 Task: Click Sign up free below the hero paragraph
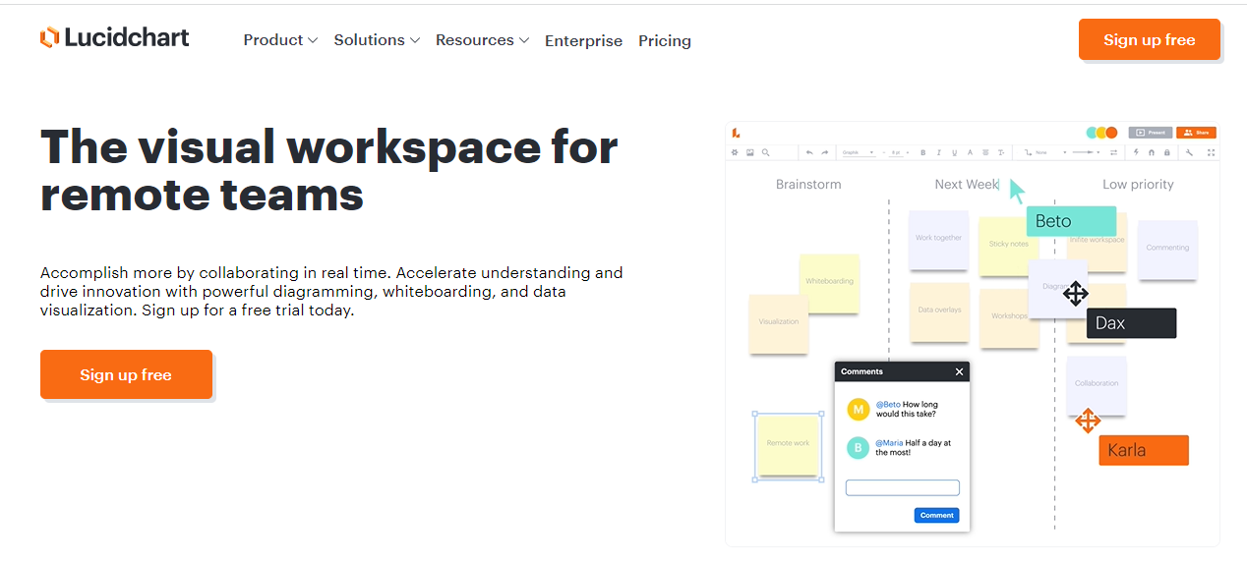click(x=126, y=374)
